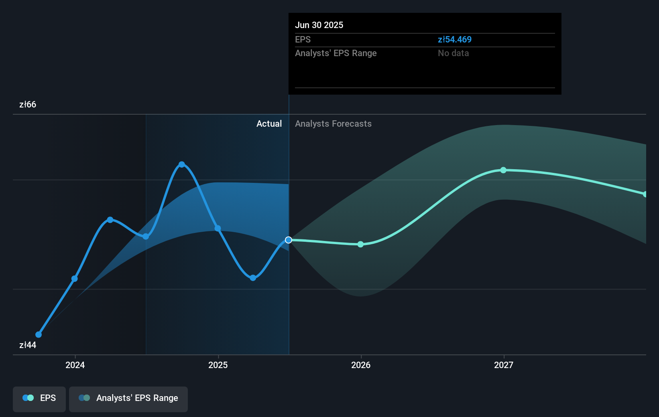Screen dimensions: 659x417
Task: Expand the EPS value row in tooltip
Action: (x=303, y=39)
